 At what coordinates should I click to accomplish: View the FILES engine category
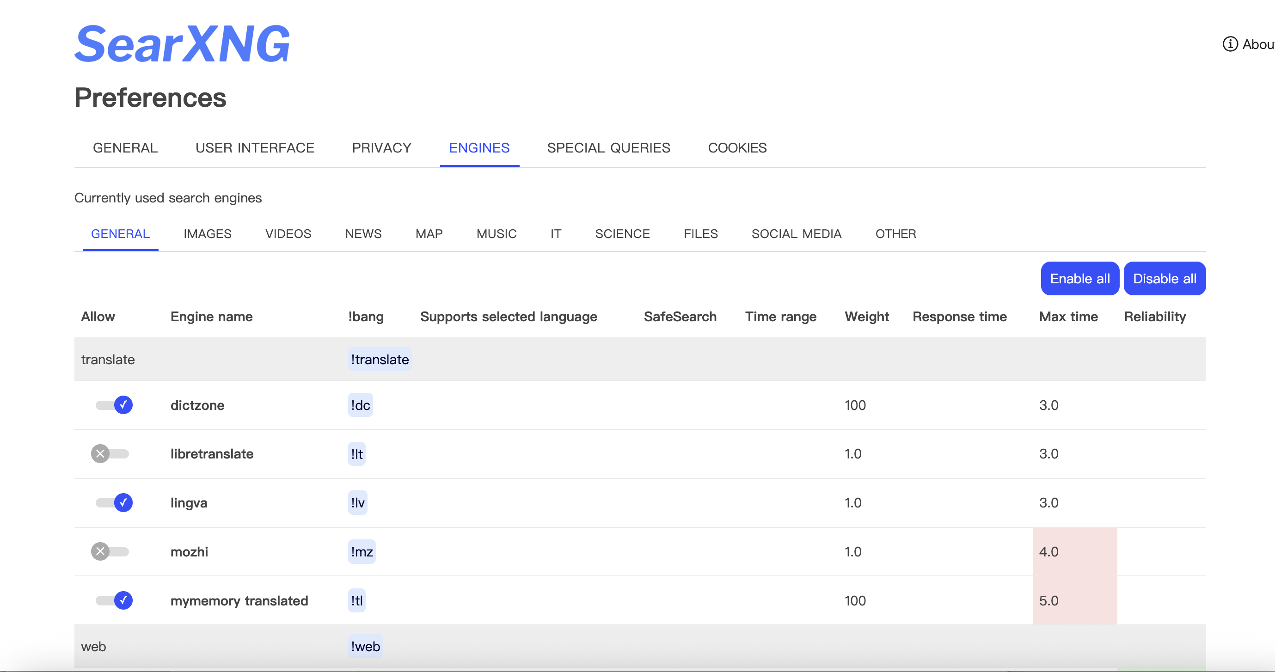pos(700,233)
